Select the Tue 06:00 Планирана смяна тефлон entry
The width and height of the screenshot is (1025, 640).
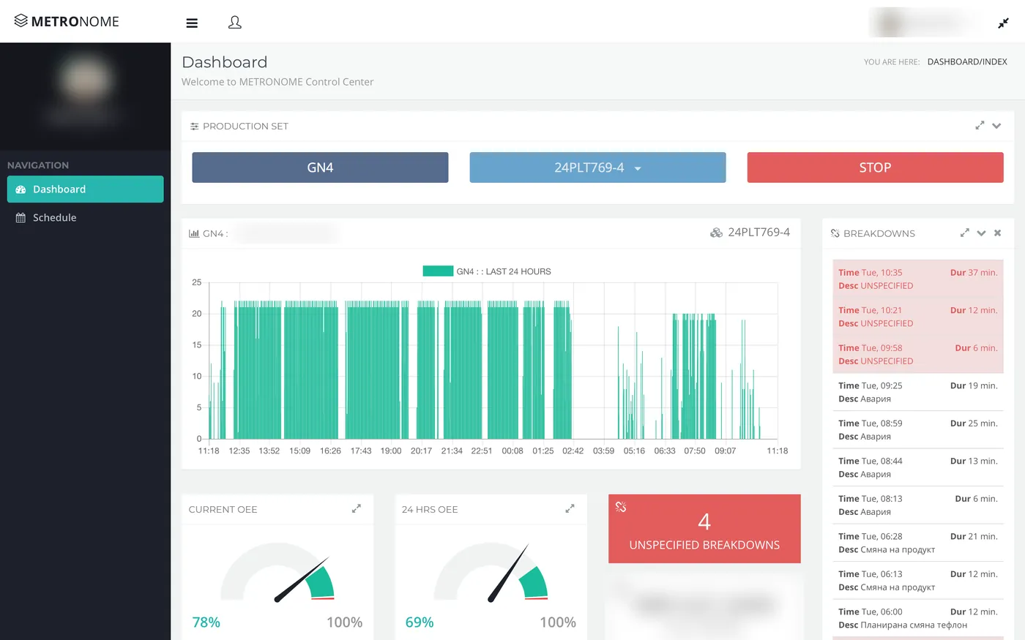click(x=918, y=618)
